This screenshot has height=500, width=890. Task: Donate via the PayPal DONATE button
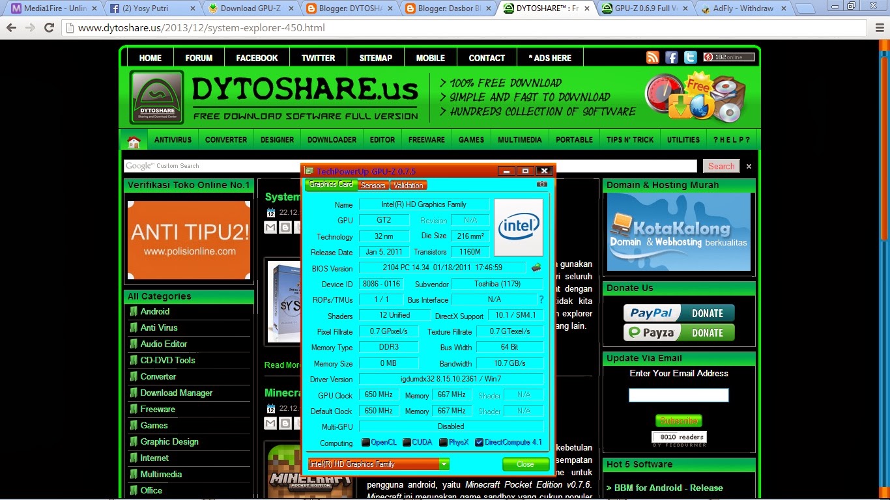point(679,313)
